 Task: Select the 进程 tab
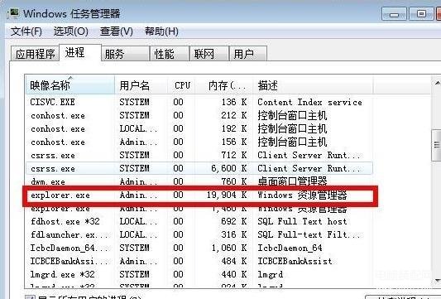pos(80,52)
